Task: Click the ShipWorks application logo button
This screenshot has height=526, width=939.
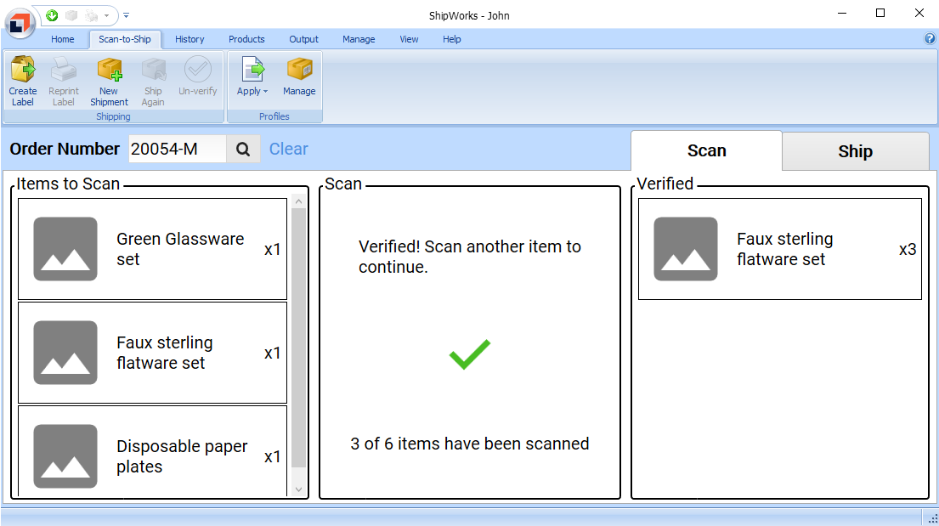Action: pos(20,23)
